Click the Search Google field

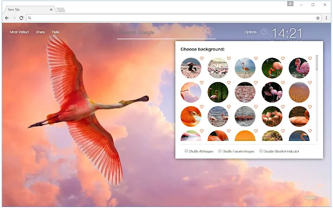pyautogui.click(x=166, y=33)
